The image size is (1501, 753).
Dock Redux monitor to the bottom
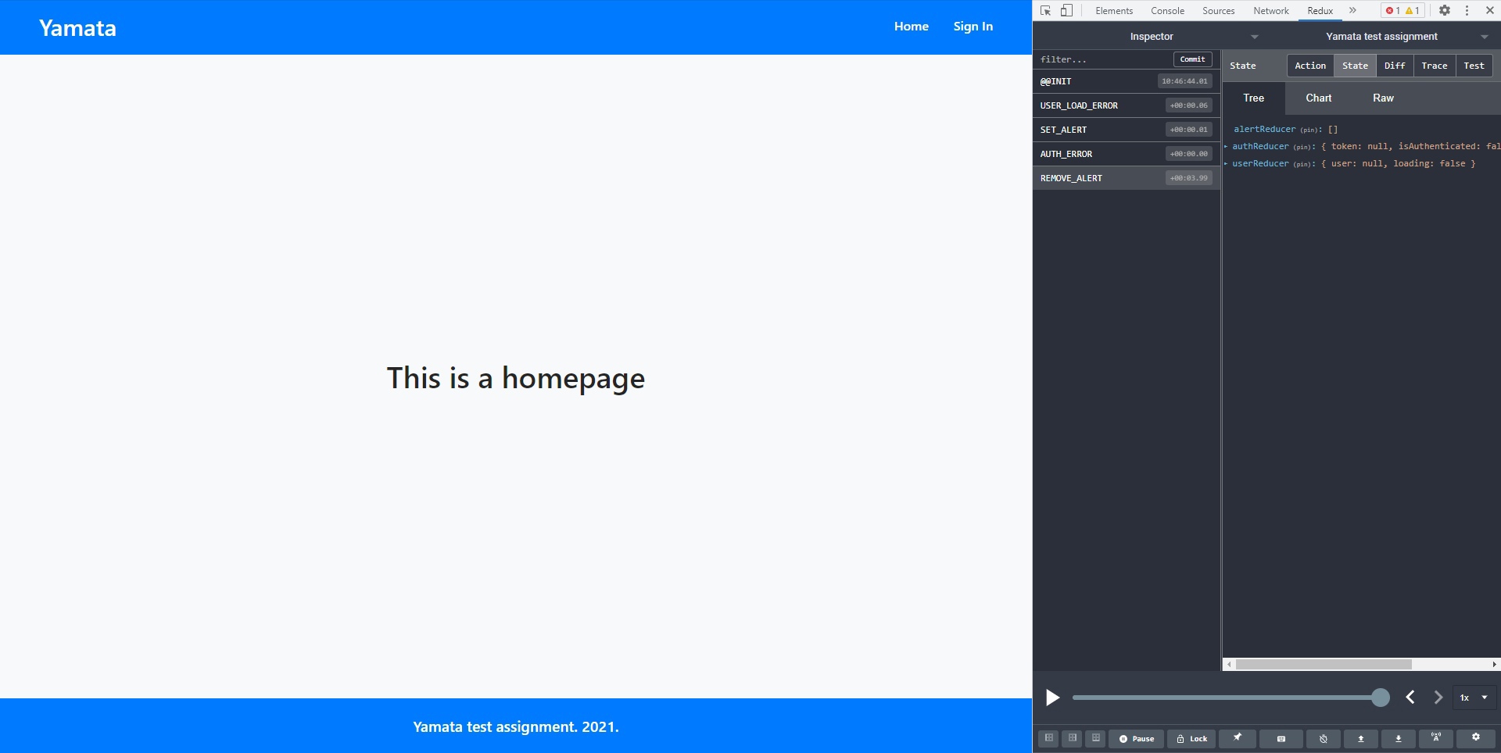click(x=1096, y=738)
